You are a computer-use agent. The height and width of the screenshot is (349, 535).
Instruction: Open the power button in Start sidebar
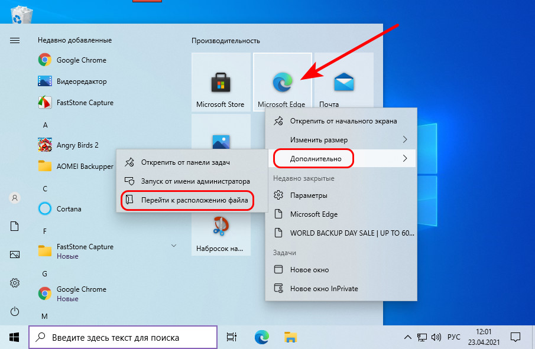pos(15,311)
